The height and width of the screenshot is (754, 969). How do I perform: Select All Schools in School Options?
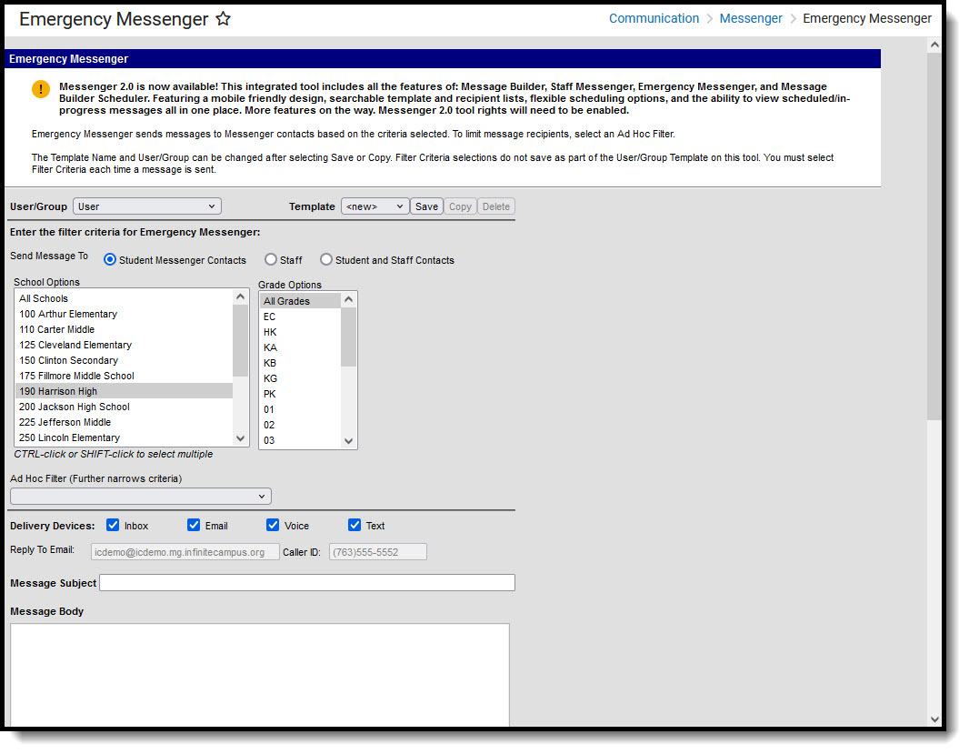pos(124,298)
